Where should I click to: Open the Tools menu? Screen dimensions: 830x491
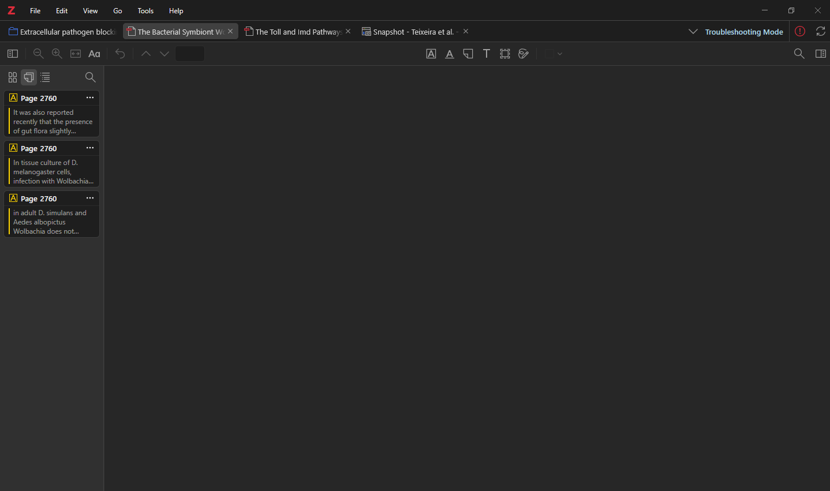[x=145, y=10]
